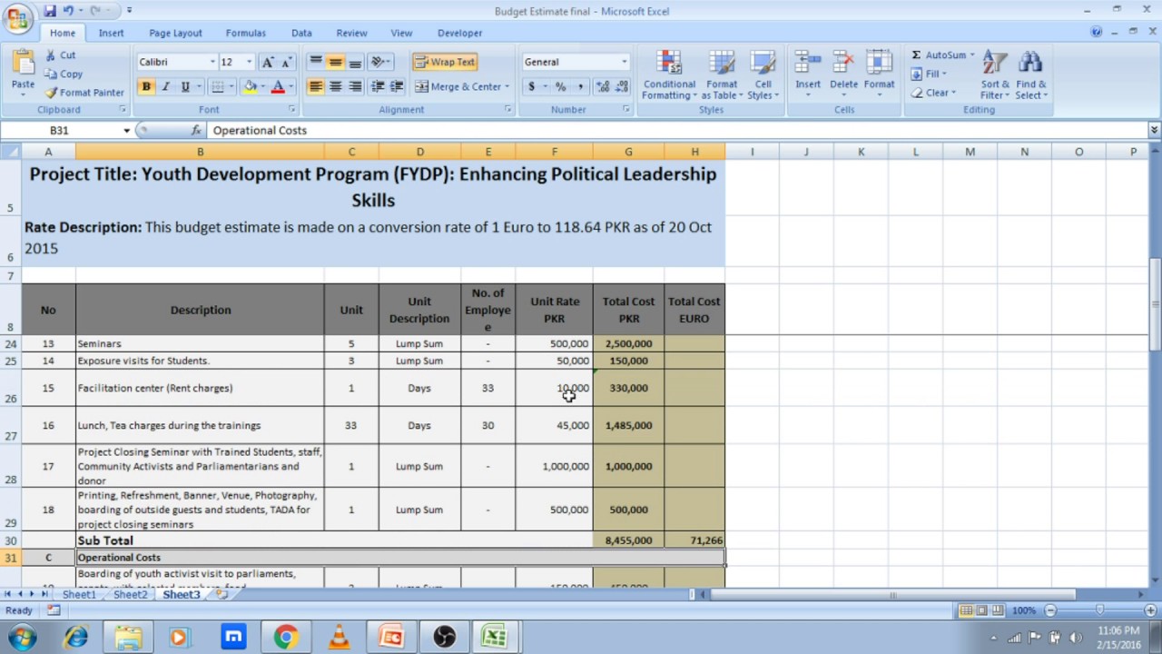This screenshot has width=1162, height=654.
Task: Apply Comma Style number format
Action: coord(579,86)
